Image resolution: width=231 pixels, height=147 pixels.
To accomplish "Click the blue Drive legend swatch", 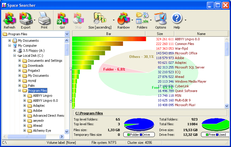I will click(141, 135).
